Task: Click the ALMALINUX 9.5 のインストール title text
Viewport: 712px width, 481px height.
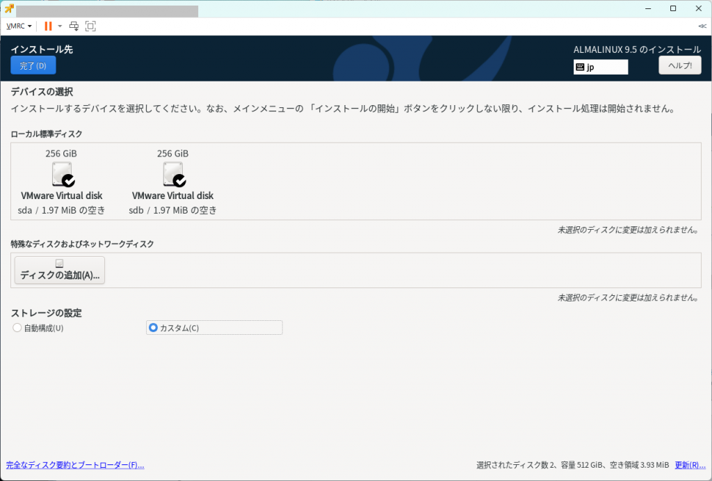Action: click(637, 49)
